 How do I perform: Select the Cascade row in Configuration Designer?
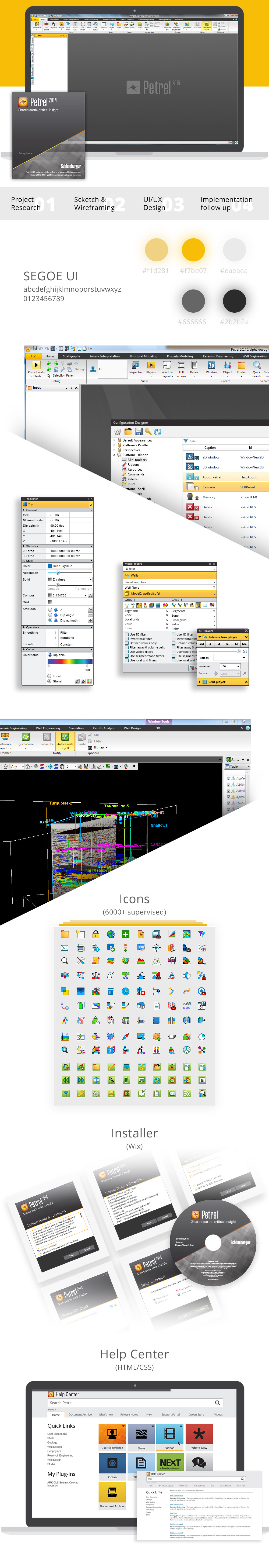coord(226,486)
